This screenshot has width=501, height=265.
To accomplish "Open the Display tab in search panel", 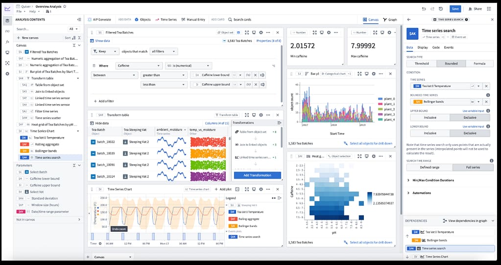I will pyautogui.click(x=422, y=48).
